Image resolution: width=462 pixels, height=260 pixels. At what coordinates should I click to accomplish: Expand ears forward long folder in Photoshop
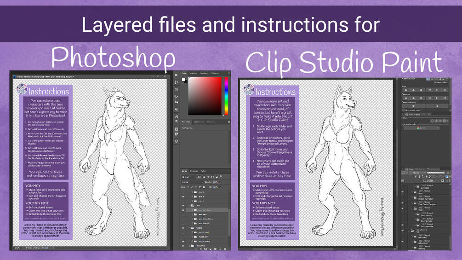193,219
